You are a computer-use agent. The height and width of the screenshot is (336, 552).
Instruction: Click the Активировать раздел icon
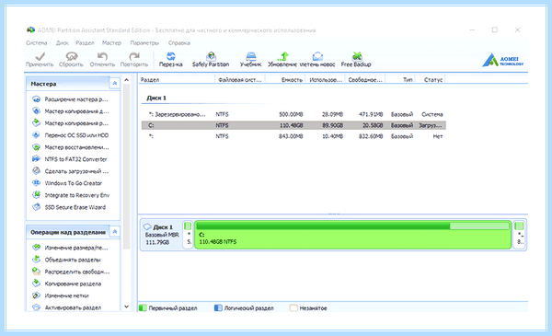36,307
